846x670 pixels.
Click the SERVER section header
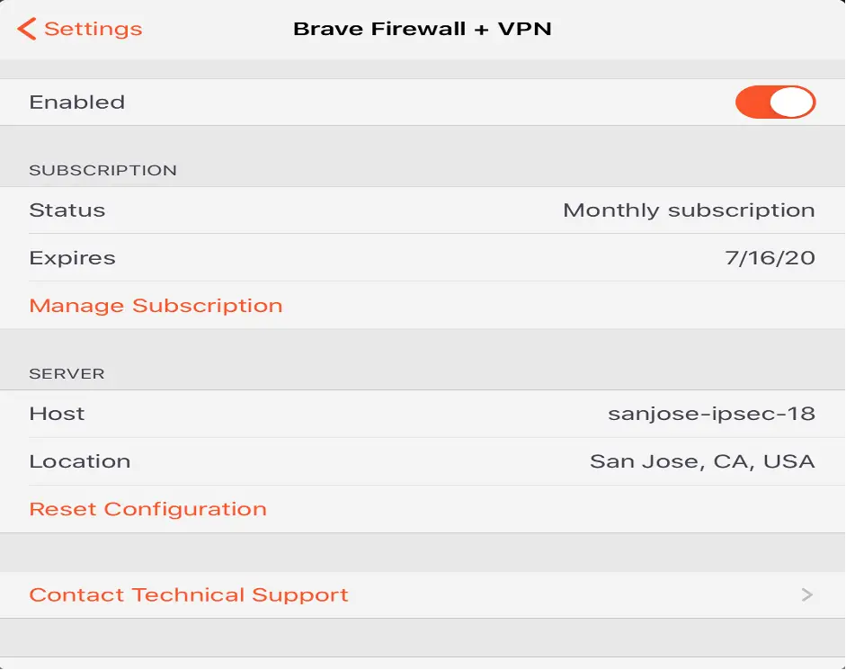click(x=67, y=373)
